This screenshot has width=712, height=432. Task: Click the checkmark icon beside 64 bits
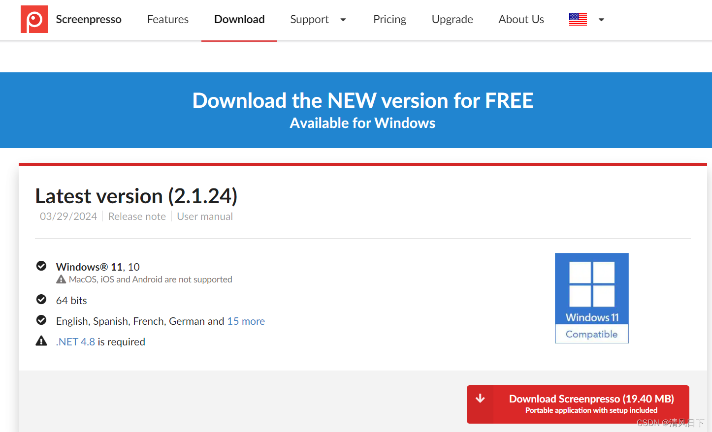point(41,299)
